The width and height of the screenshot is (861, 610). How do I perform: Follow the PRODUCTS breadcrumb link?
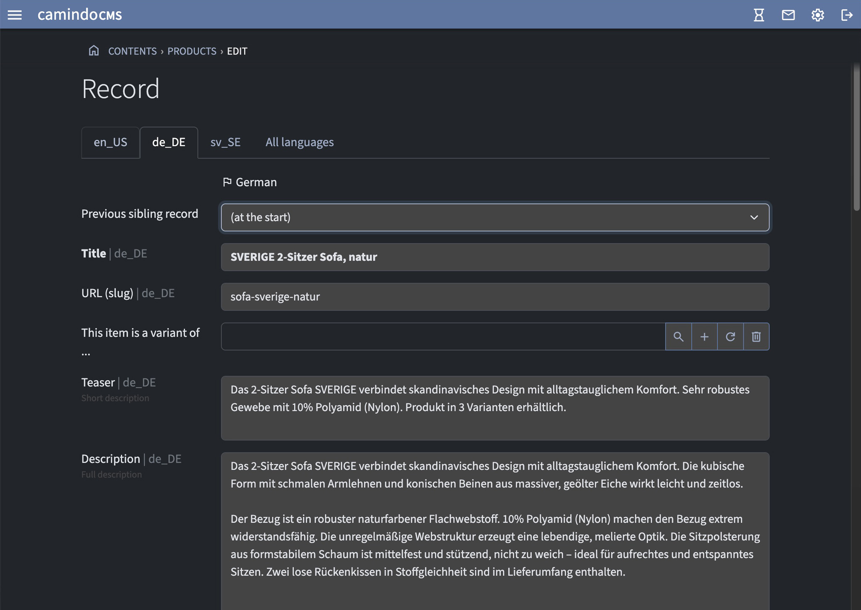pyautogui.click(x=192, y=51)
